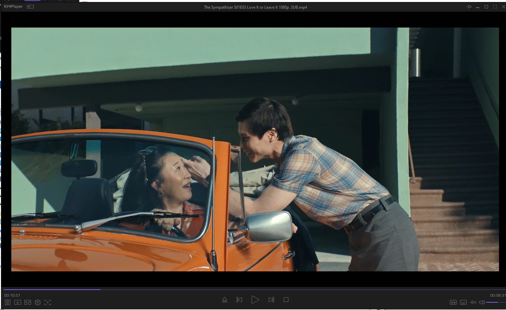The width and height of the screenshot is (506, 310).
Task: Skip to the next track
Action: 271,300
